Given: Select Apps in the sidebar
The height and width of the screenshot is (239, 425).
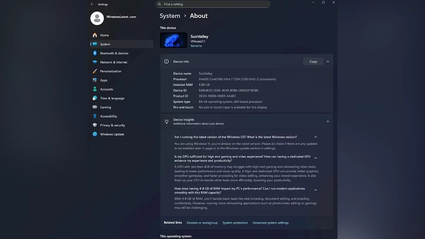Looking at the screenshot, I should coord(121,80).
